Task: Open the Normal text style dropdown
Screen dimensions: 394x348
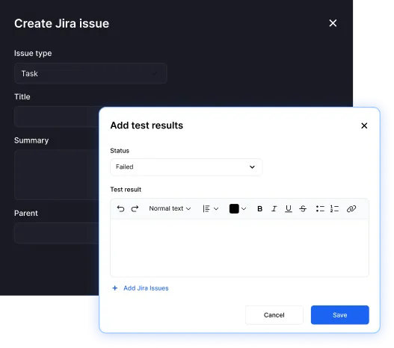Action: pyautogui.click(x=170, y=208)
